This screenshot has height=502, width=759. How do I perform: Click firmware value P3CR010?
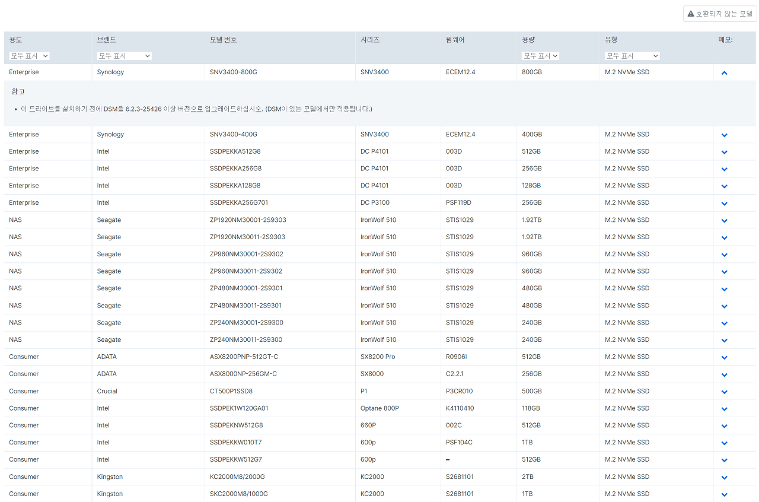460,392
